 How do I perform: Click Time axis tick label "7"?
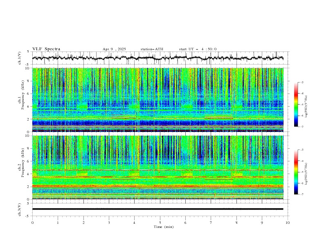(211, 223)
